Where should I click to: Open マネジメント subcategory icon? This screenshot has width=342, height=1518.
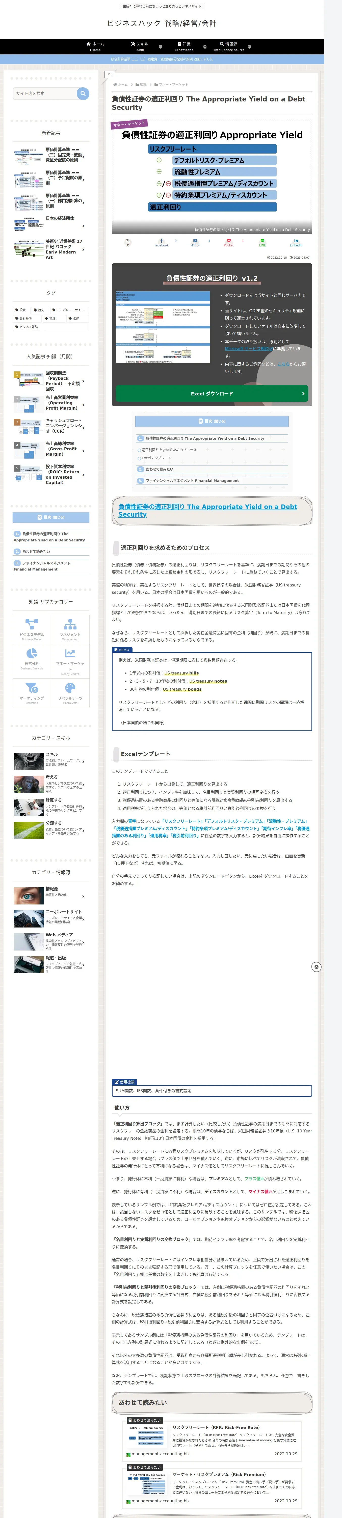(x=70, y=624)
